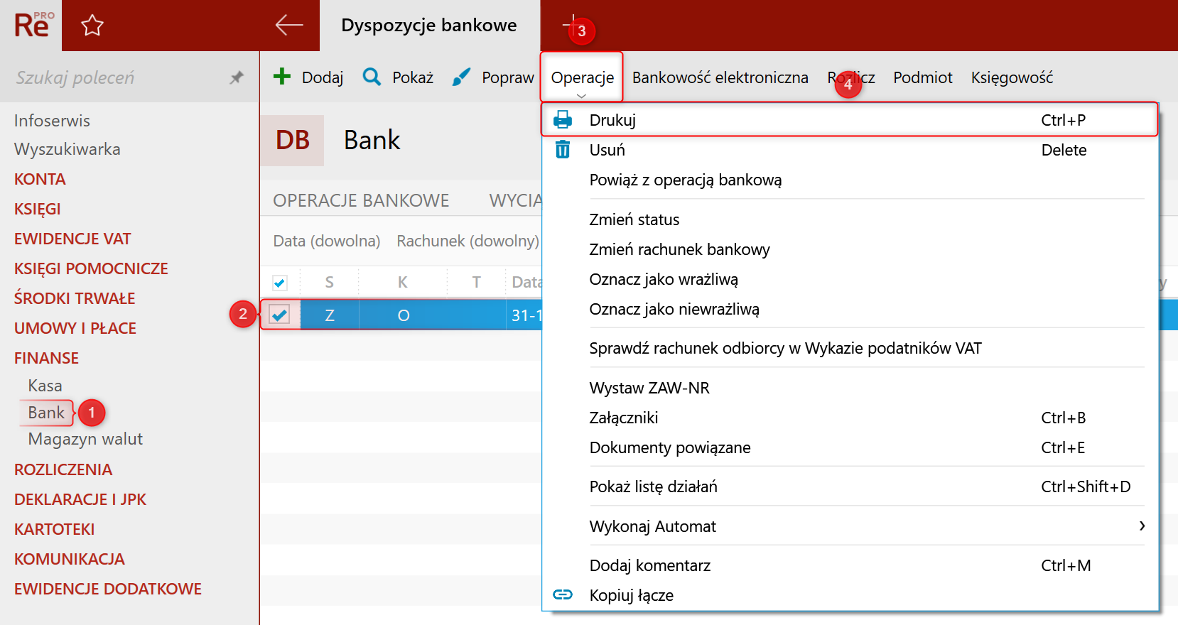Open Dokumenty powiązane

coord(850,447)
